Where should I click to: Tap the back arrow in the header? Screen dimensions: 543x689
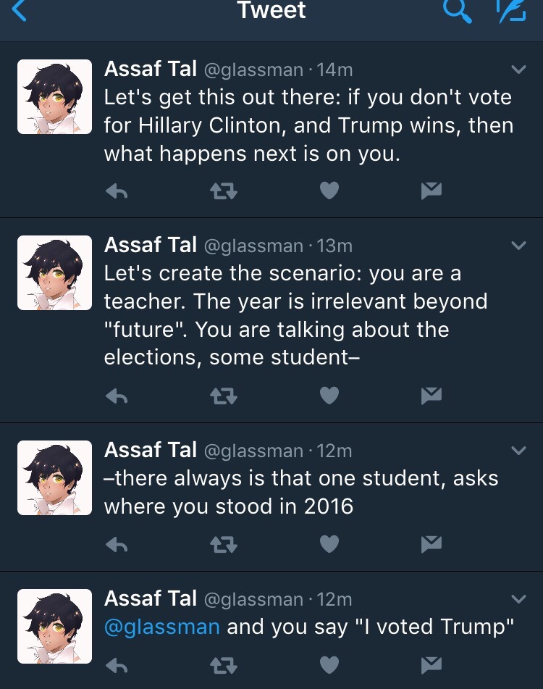[x=20, y=11]
